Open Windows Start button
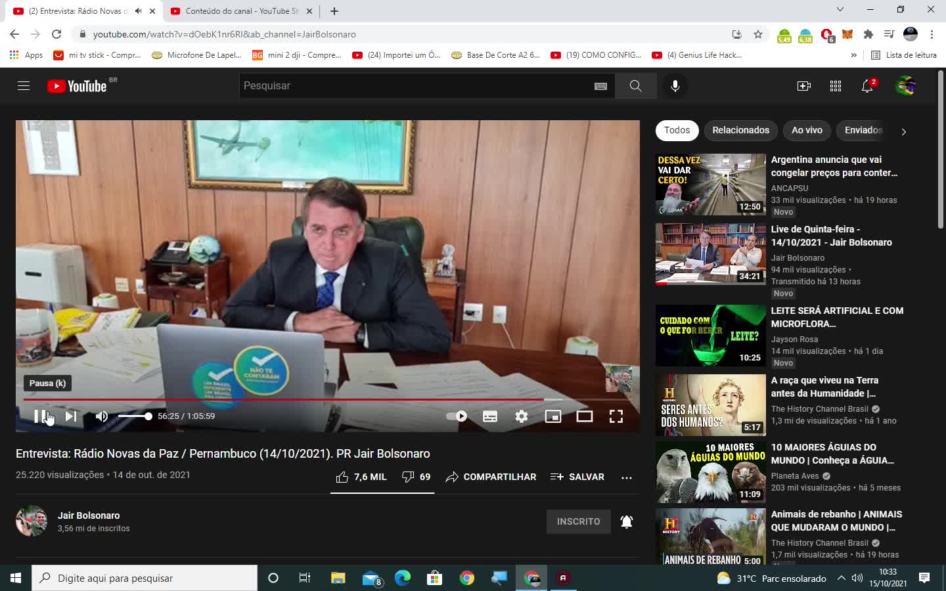Image resolution: width=946 pixels, height=591 pixels. (16, 578)
